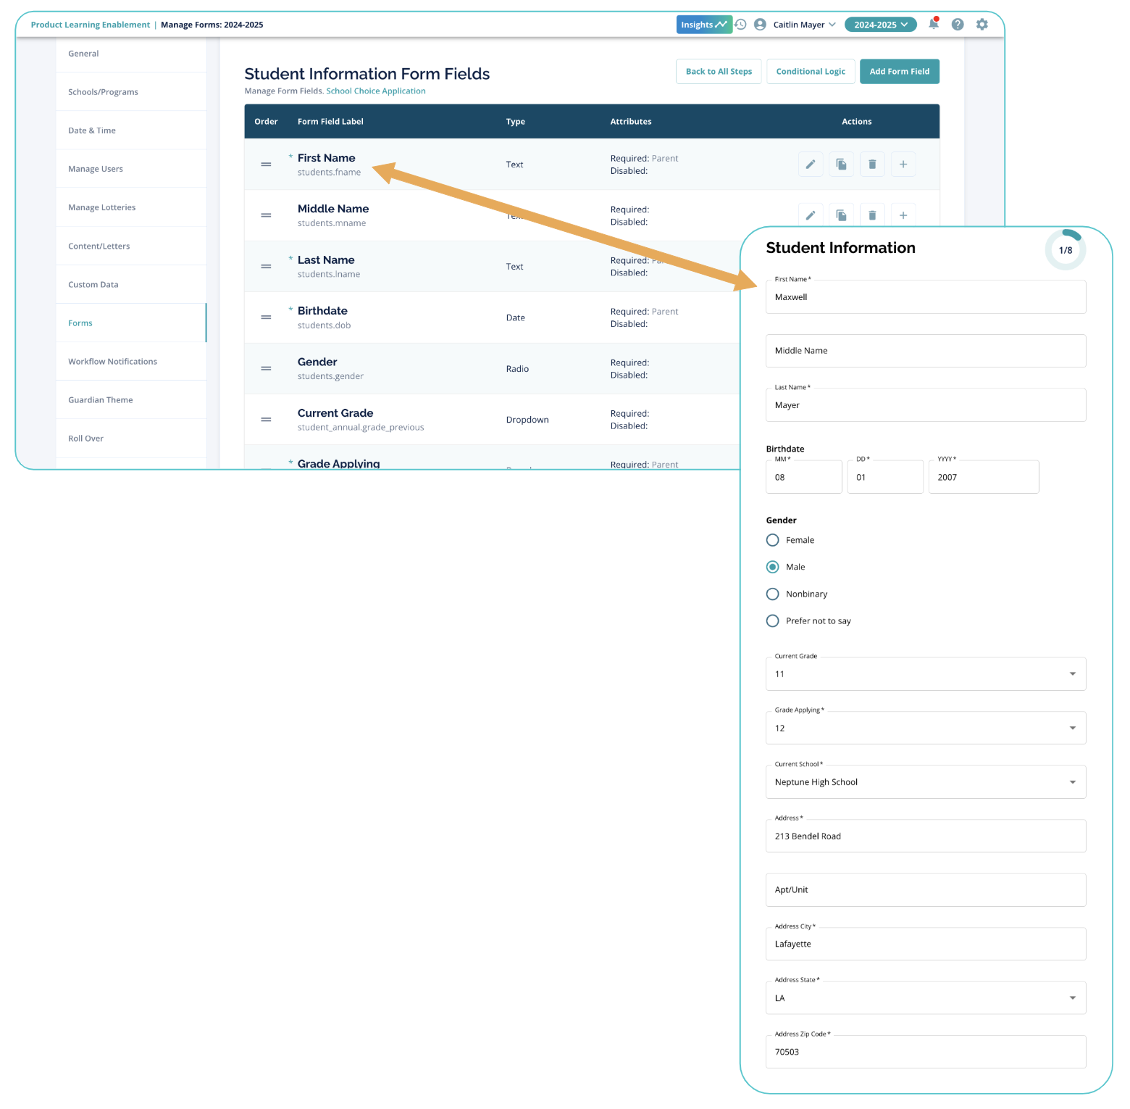This screenshot has width=1130, height=1109.
Task: Click the Add Form Field button
Action: (x=899, y=72)
